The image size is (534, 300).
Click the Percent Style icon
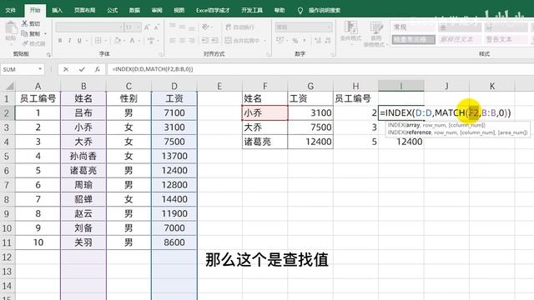coord(295,41)
